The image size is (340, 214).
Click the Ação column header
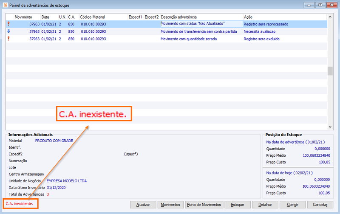[x=285, y=17]
